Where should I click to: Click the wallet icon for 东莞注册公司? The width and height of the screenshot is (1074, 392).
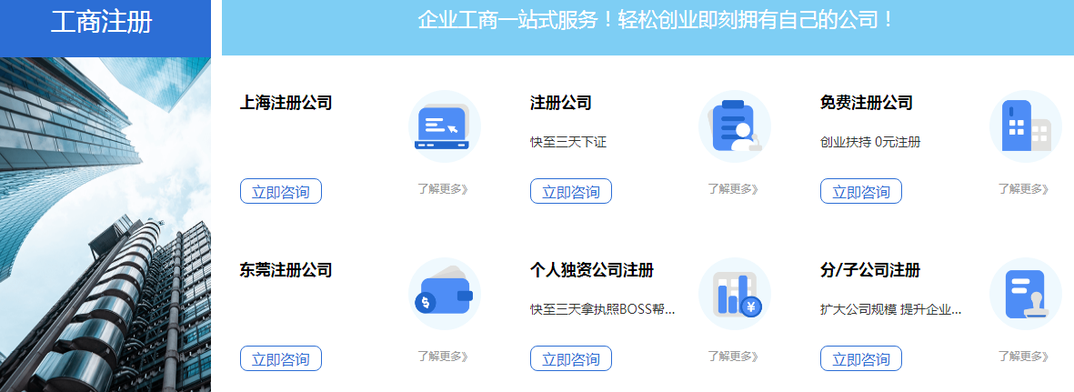coord(443,294)
